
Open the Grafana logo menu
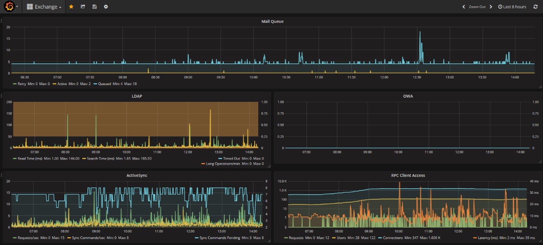click(11, 7)
